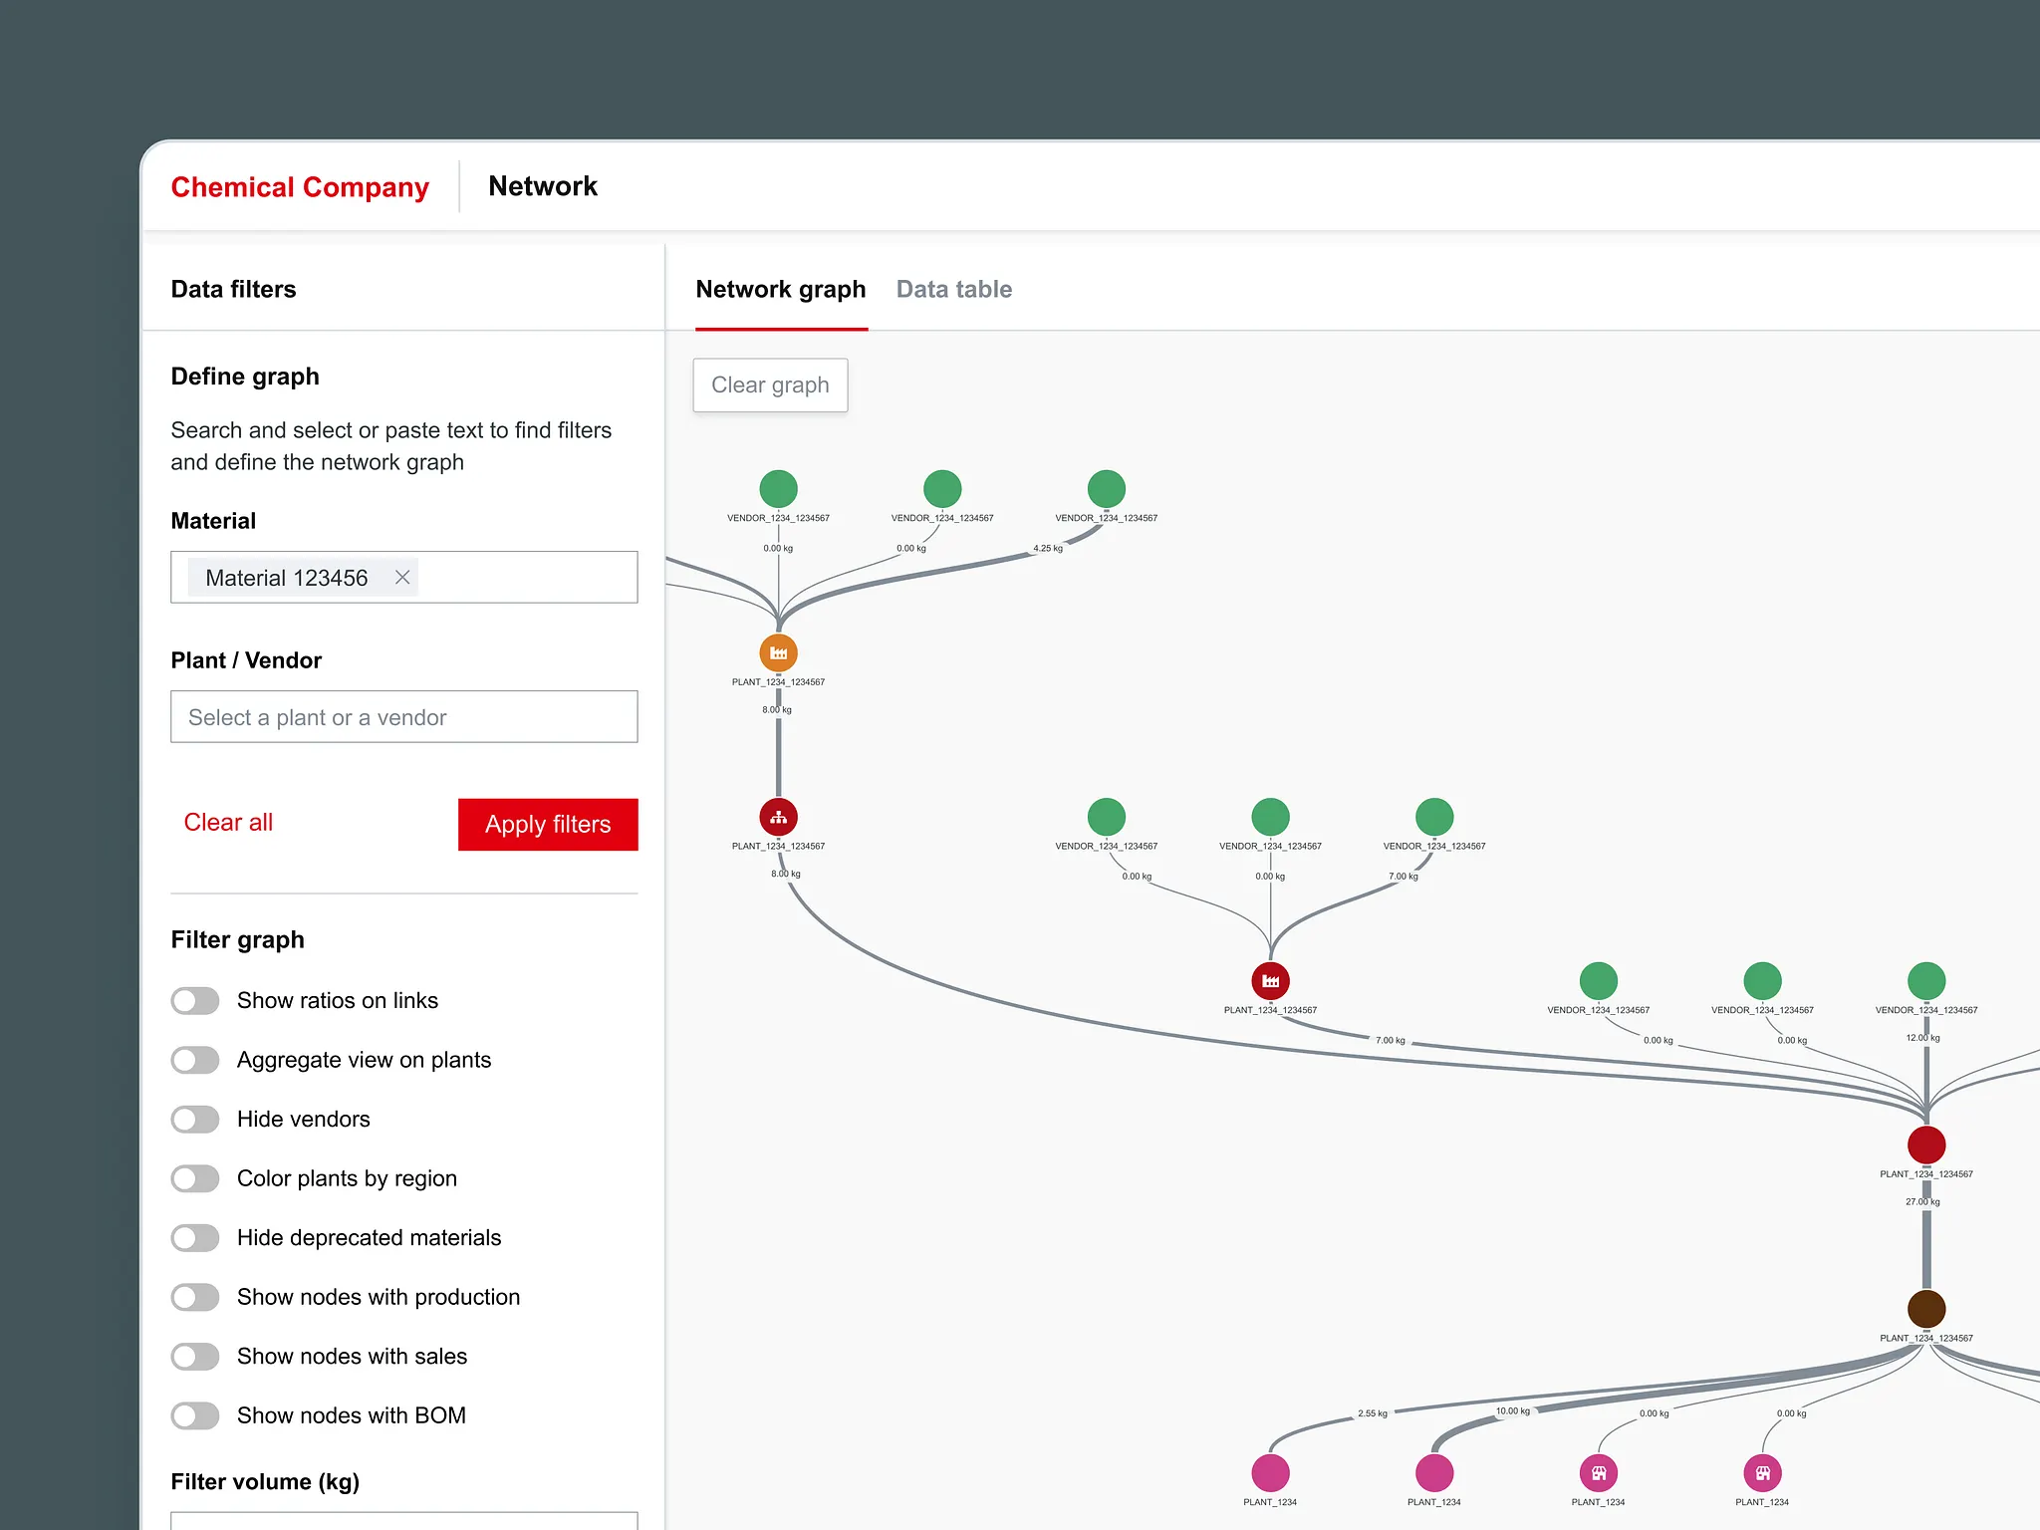Turn on Color plants by region

[x=195, y=1178]
